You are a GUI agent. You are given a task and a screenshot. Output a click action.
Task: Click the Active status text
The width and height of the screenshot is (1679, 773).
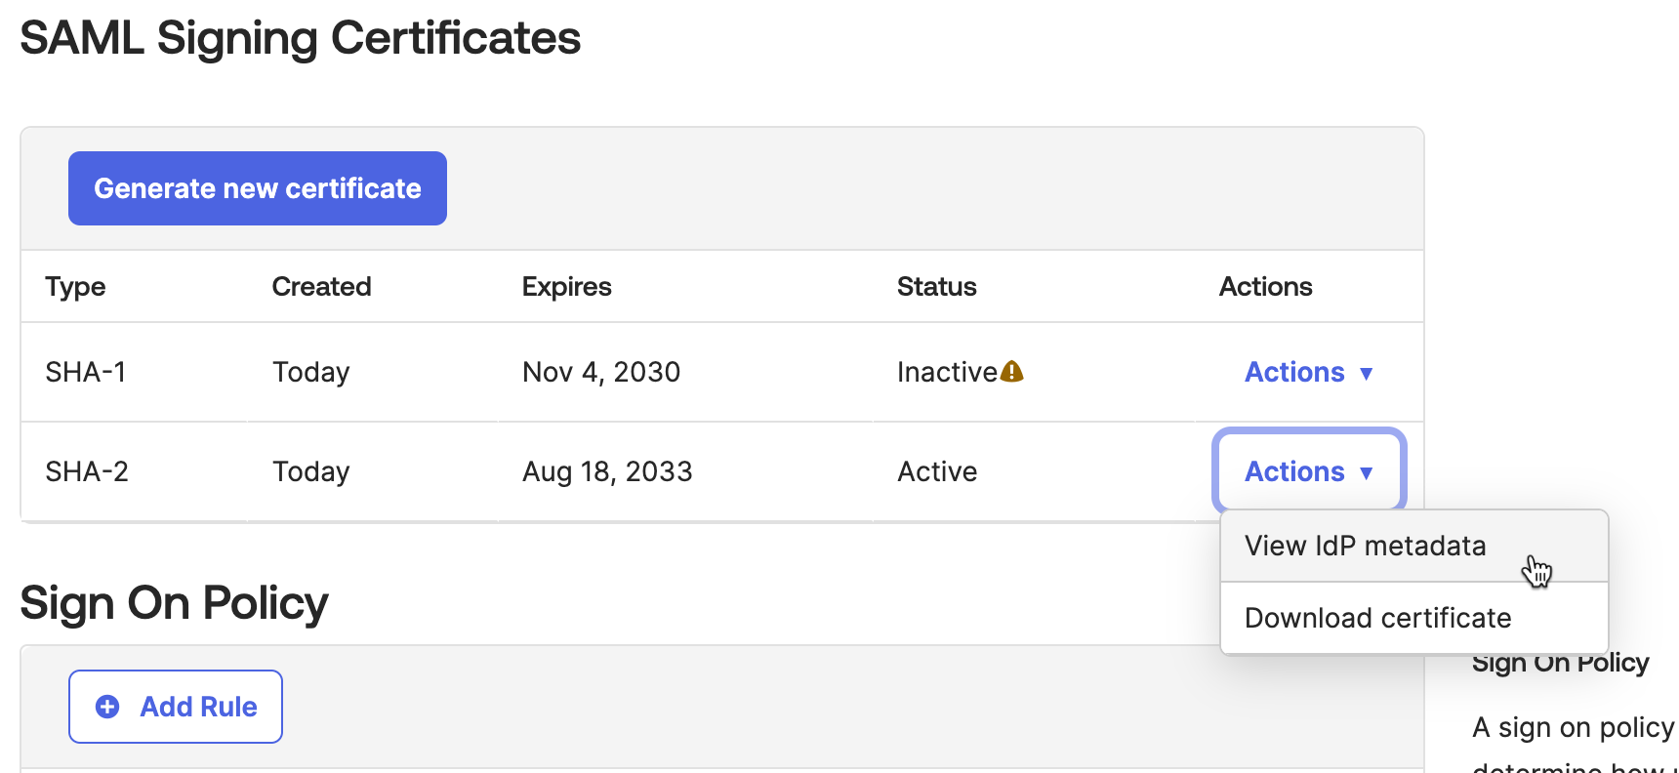(937, 471)
